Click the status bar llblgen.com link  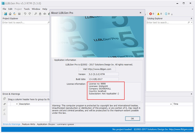pos(181,129)
